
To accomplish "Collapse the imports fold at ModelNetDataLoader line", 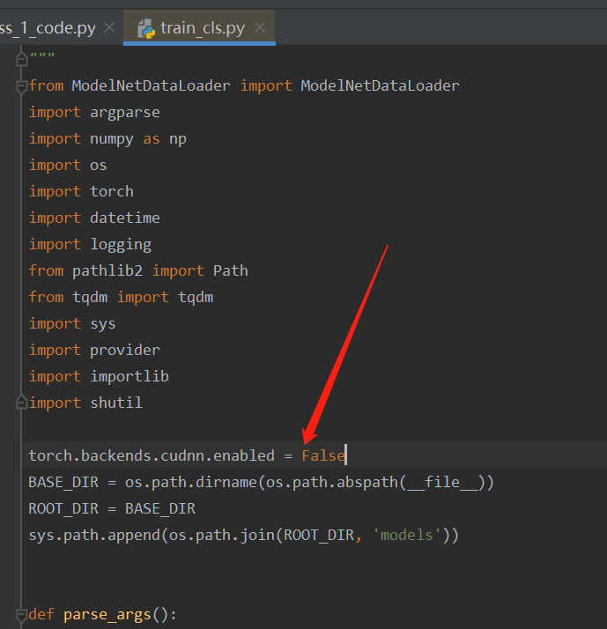I will click(22, 86).
